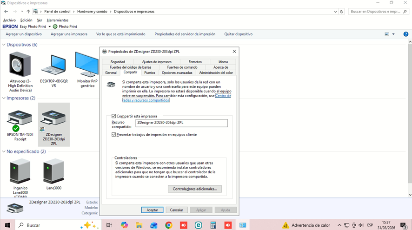Open the Calculator from the taskbar
Viewport: 412px width, 230px height.
point(213,225)
